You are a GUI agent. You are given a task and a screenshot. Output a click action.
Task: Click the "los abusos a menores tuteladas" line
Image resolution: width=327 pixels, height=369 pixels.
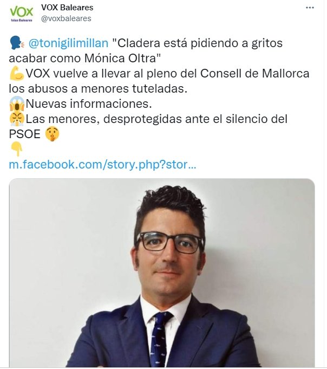pos(98,89)
